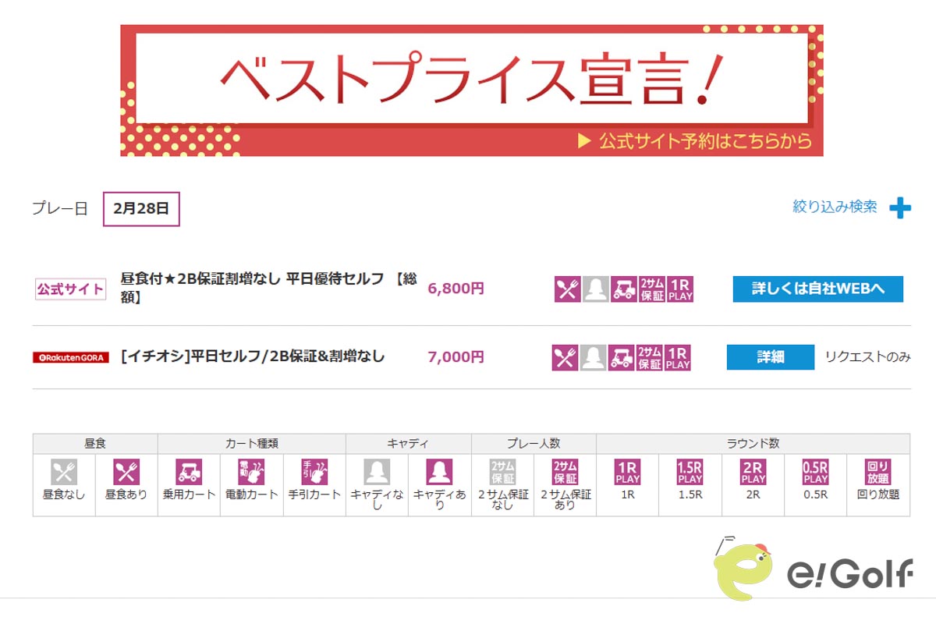936x624 pixels.
Task: Click the 1R PLAY round icon
Action: tap(626, 473)
